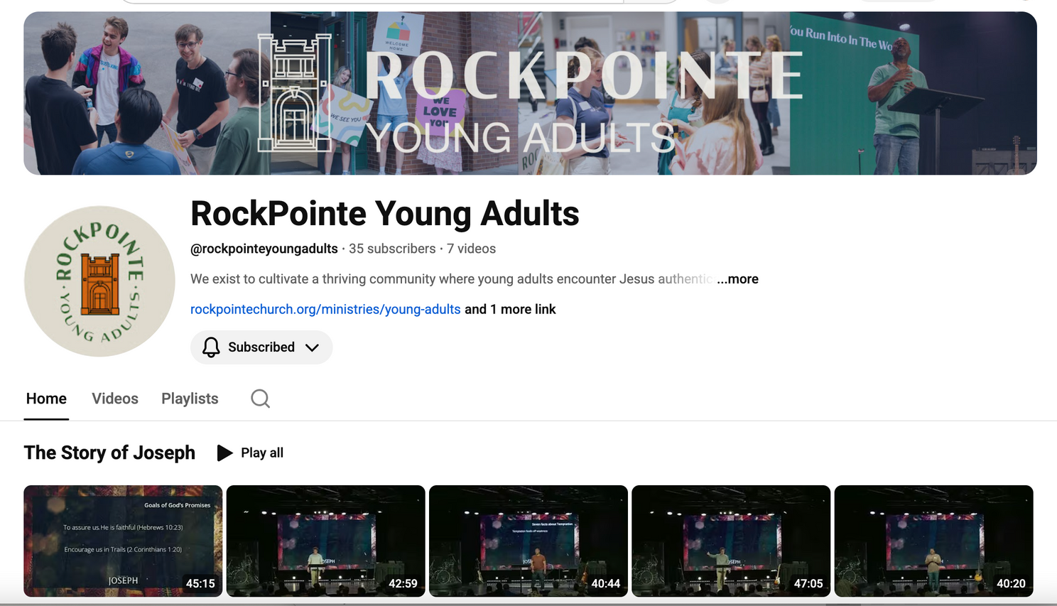The height and width of the screenshot is (606, 1057).
Task: Select the Home tab
Action: point(46,399)
